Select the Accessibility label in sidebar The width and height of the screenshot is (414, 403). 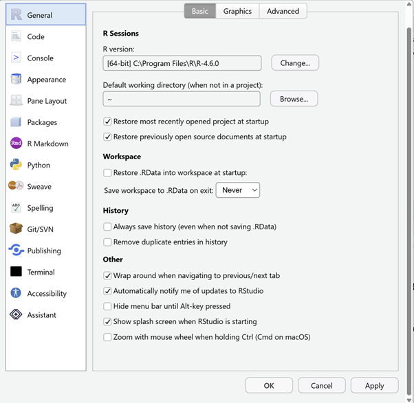[x=47, y=294]
